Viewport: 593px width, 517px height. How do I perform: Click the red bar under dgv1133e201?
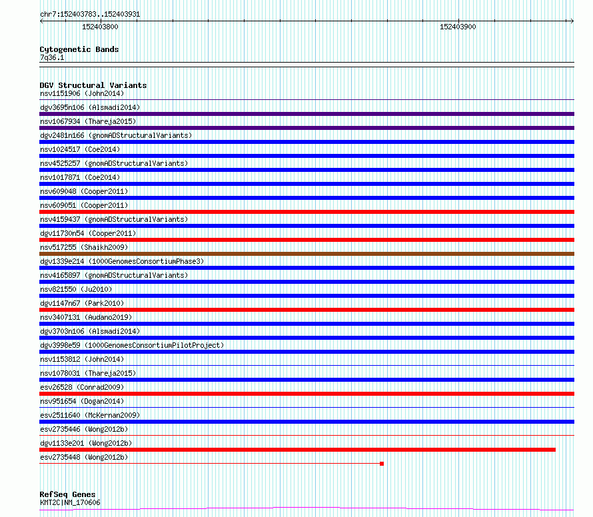coord(298,450)
